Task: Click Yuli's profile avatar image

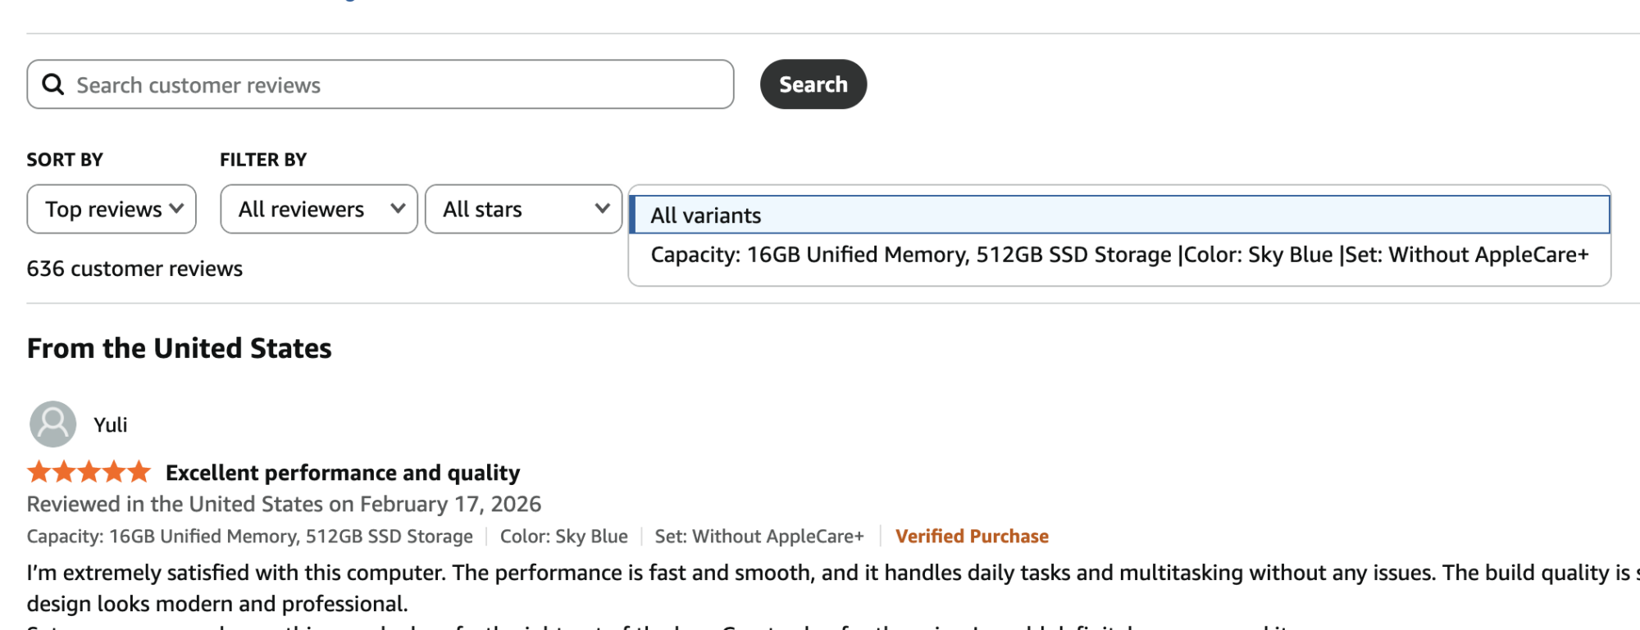Action: point(52,424)
